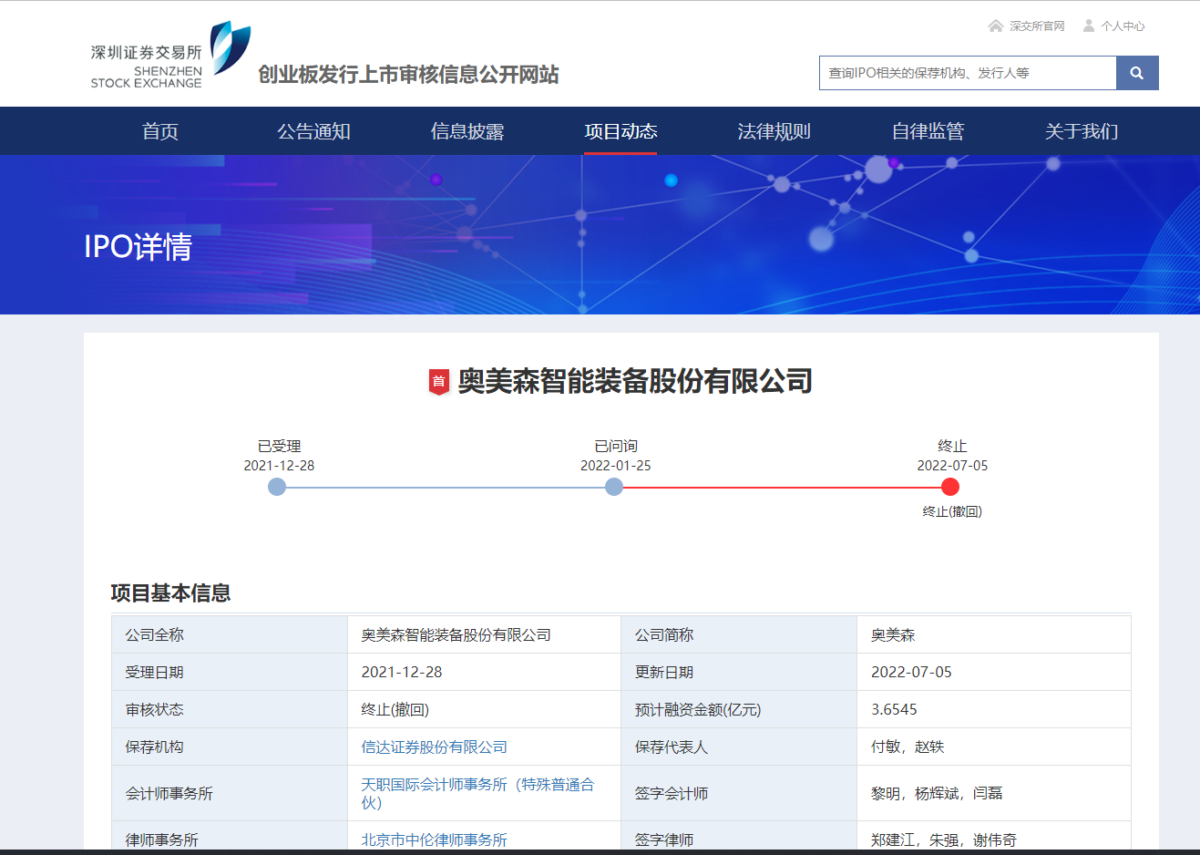This screenshot has height=855, width=1200.
Task: Click the 受理日期 value 2021-12-28 in table
Action: click(402, 672)
